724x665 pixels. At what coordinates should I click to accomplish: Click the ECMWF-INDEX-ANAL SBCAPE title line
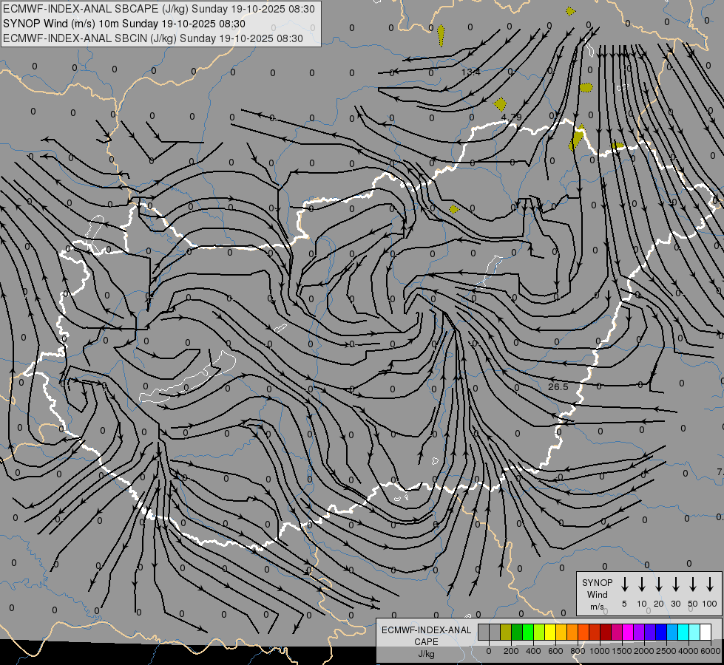coord(159,10)
